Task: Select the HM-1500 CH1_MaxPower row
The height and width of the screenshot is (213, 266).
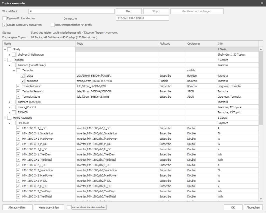Action: pyautogui.click(x=130, y=139)
